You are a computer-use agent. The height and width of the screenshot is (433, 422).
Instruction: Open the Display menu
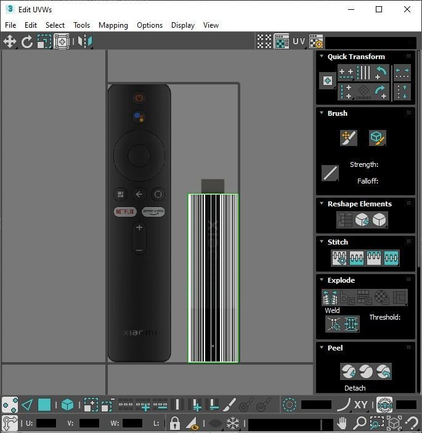183,25
